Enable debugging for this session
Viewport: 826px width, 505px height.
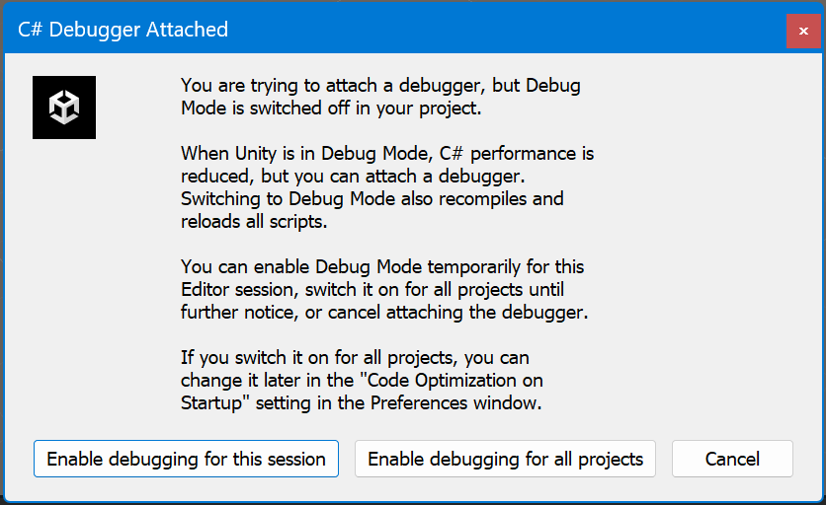(186, 459)
